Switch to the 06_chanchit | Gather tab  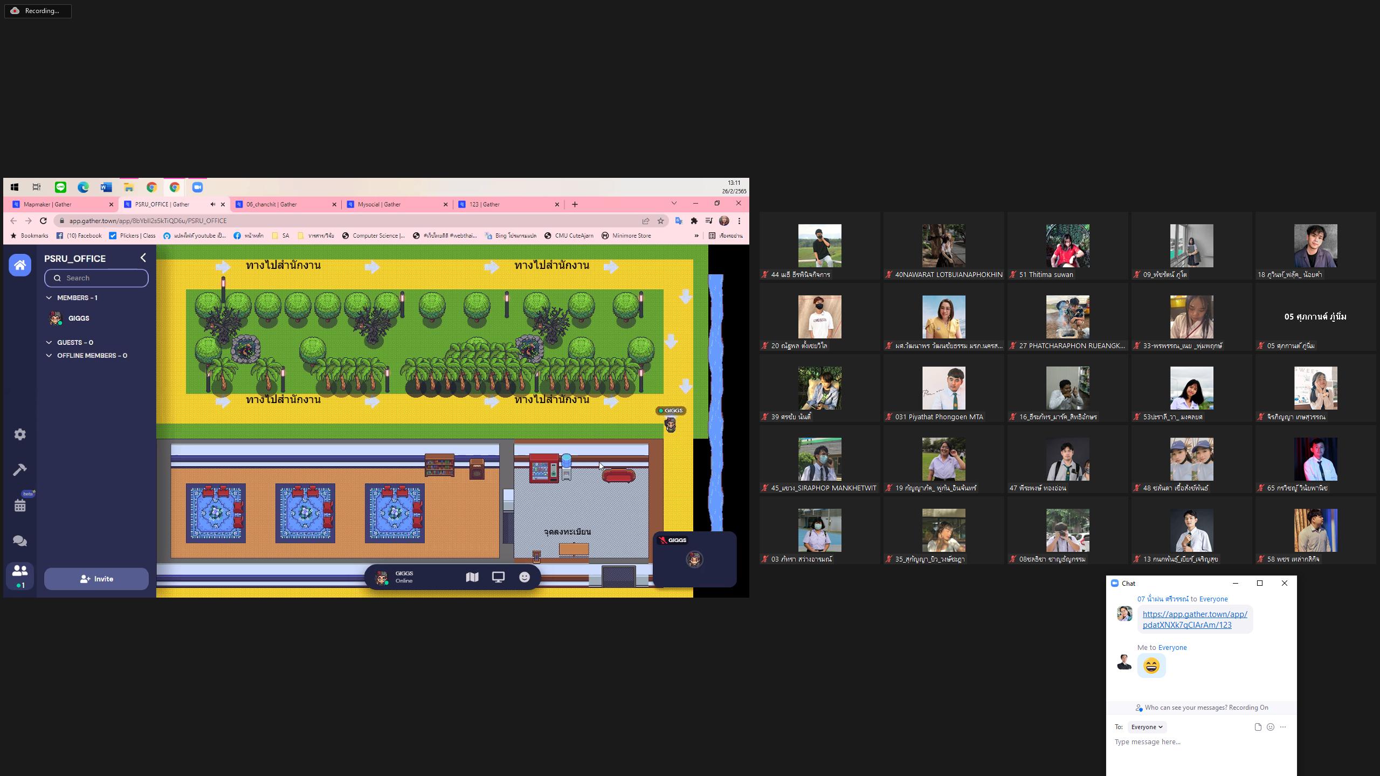coord(285,204)
